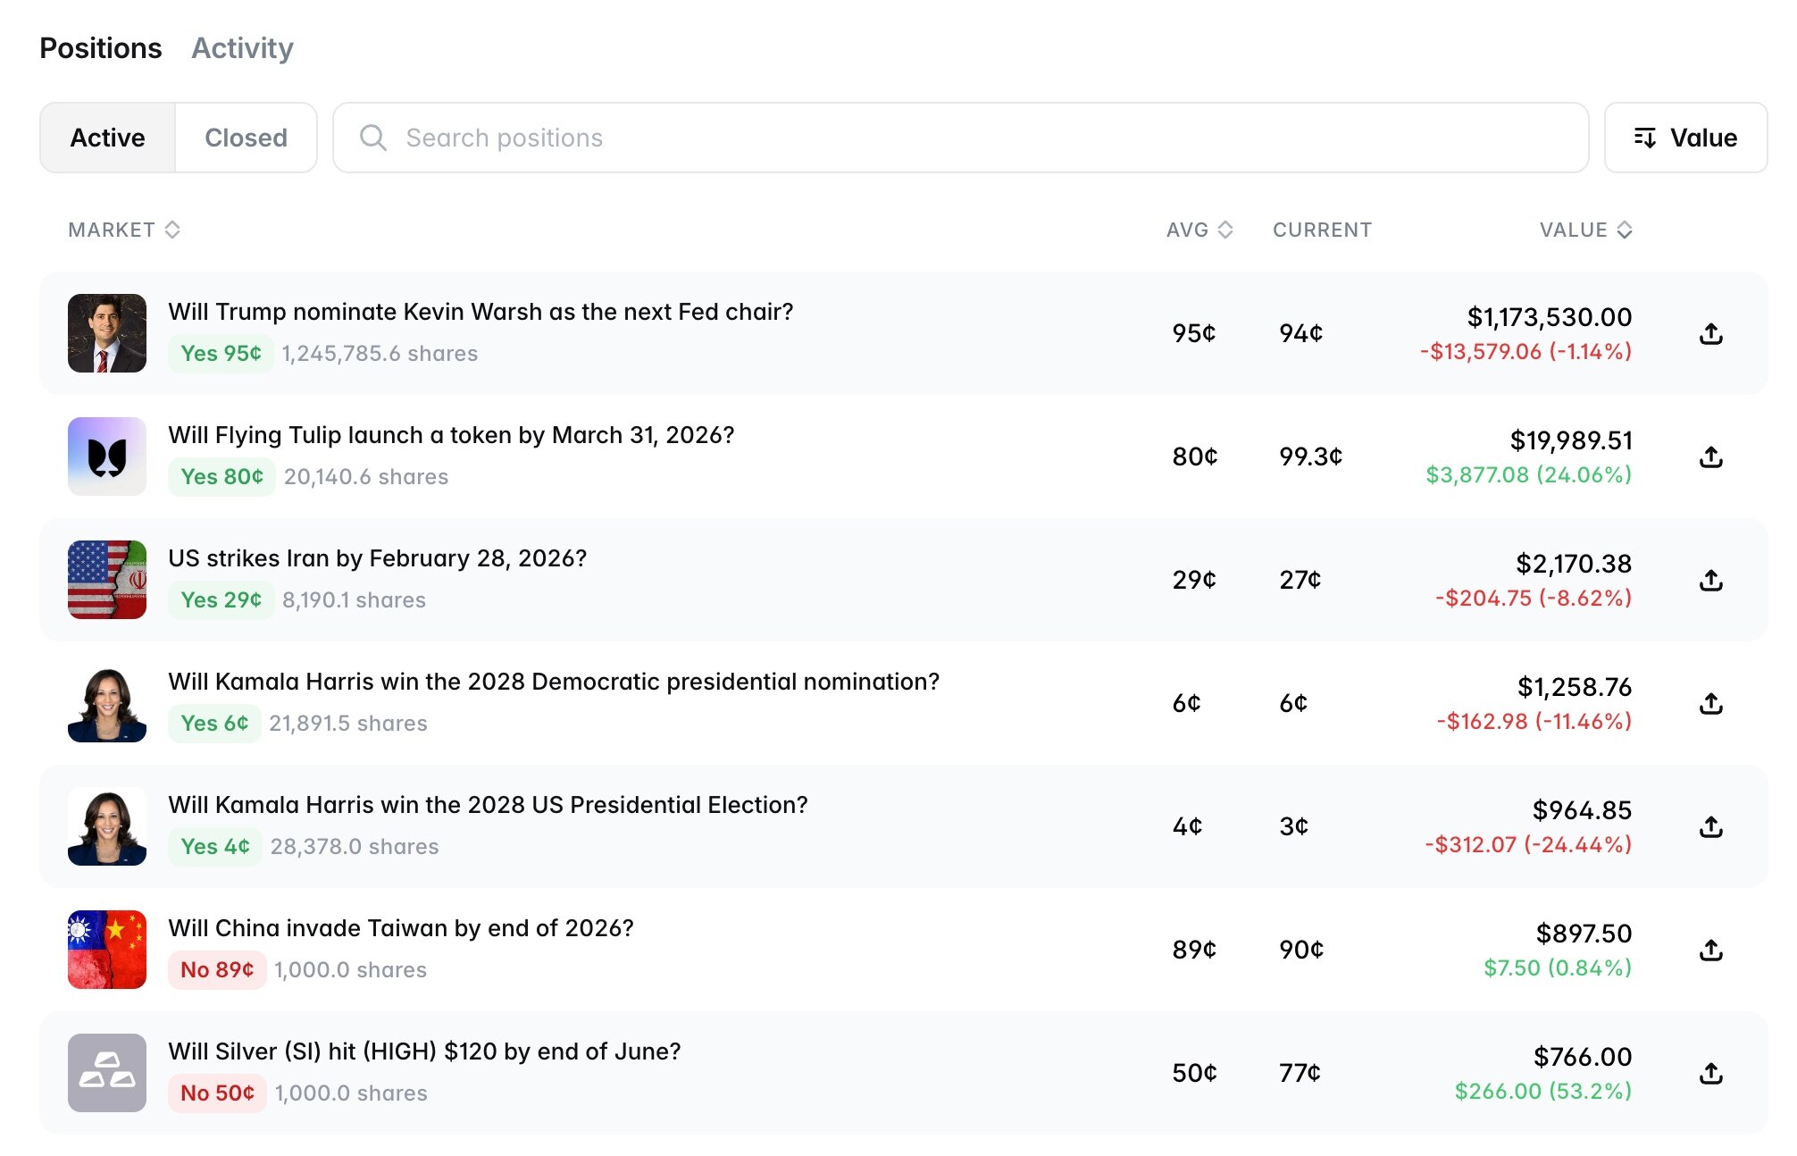The height and width of the screenshot is (1156, 1797).
Task: Sort by the AVG column chevron
Action: 1225,230
